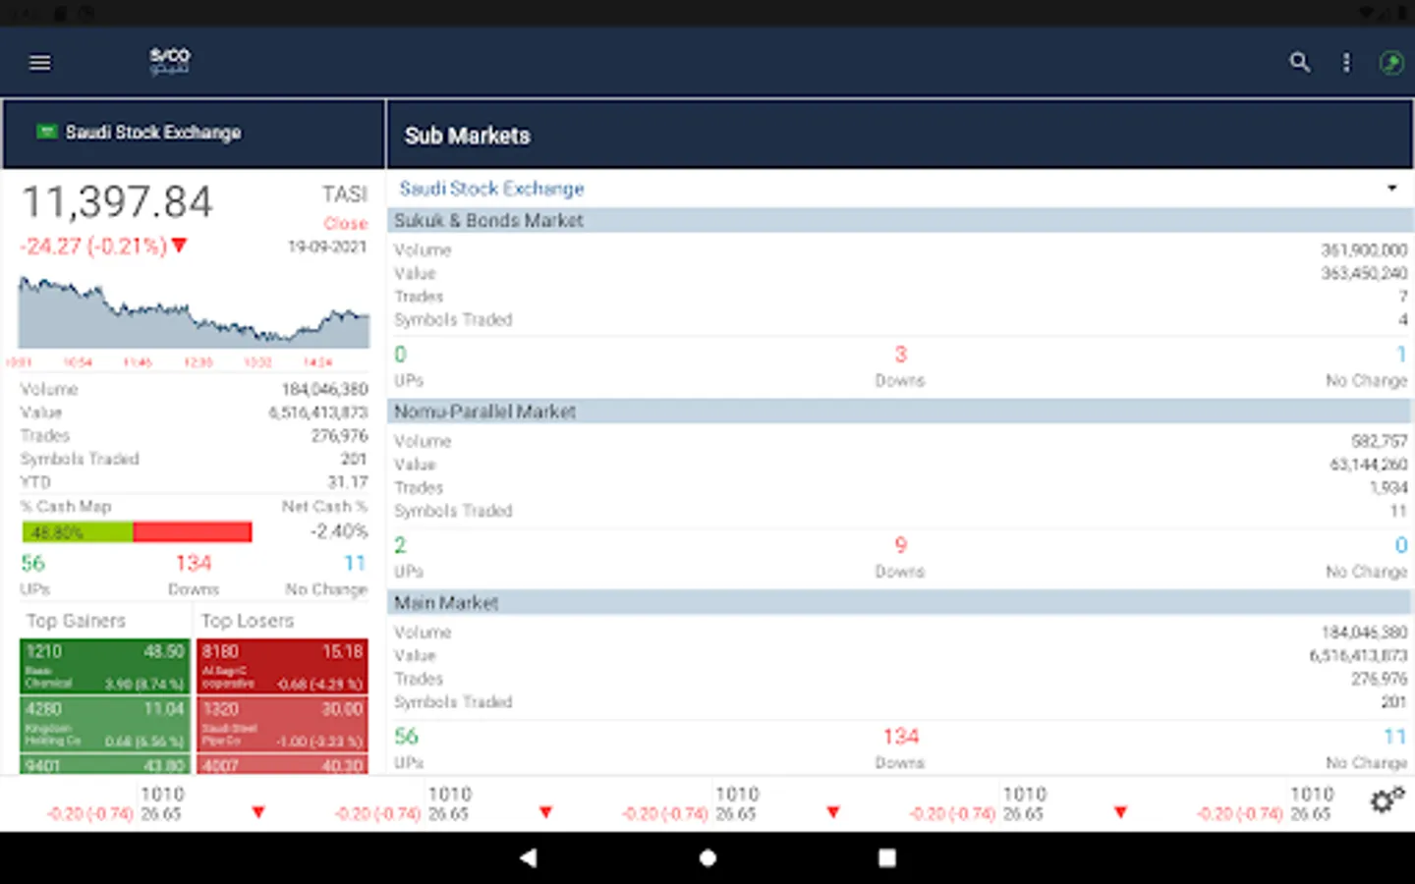Tap the app logo in header
The image size is (1415, 884).
tap(169, 61)
